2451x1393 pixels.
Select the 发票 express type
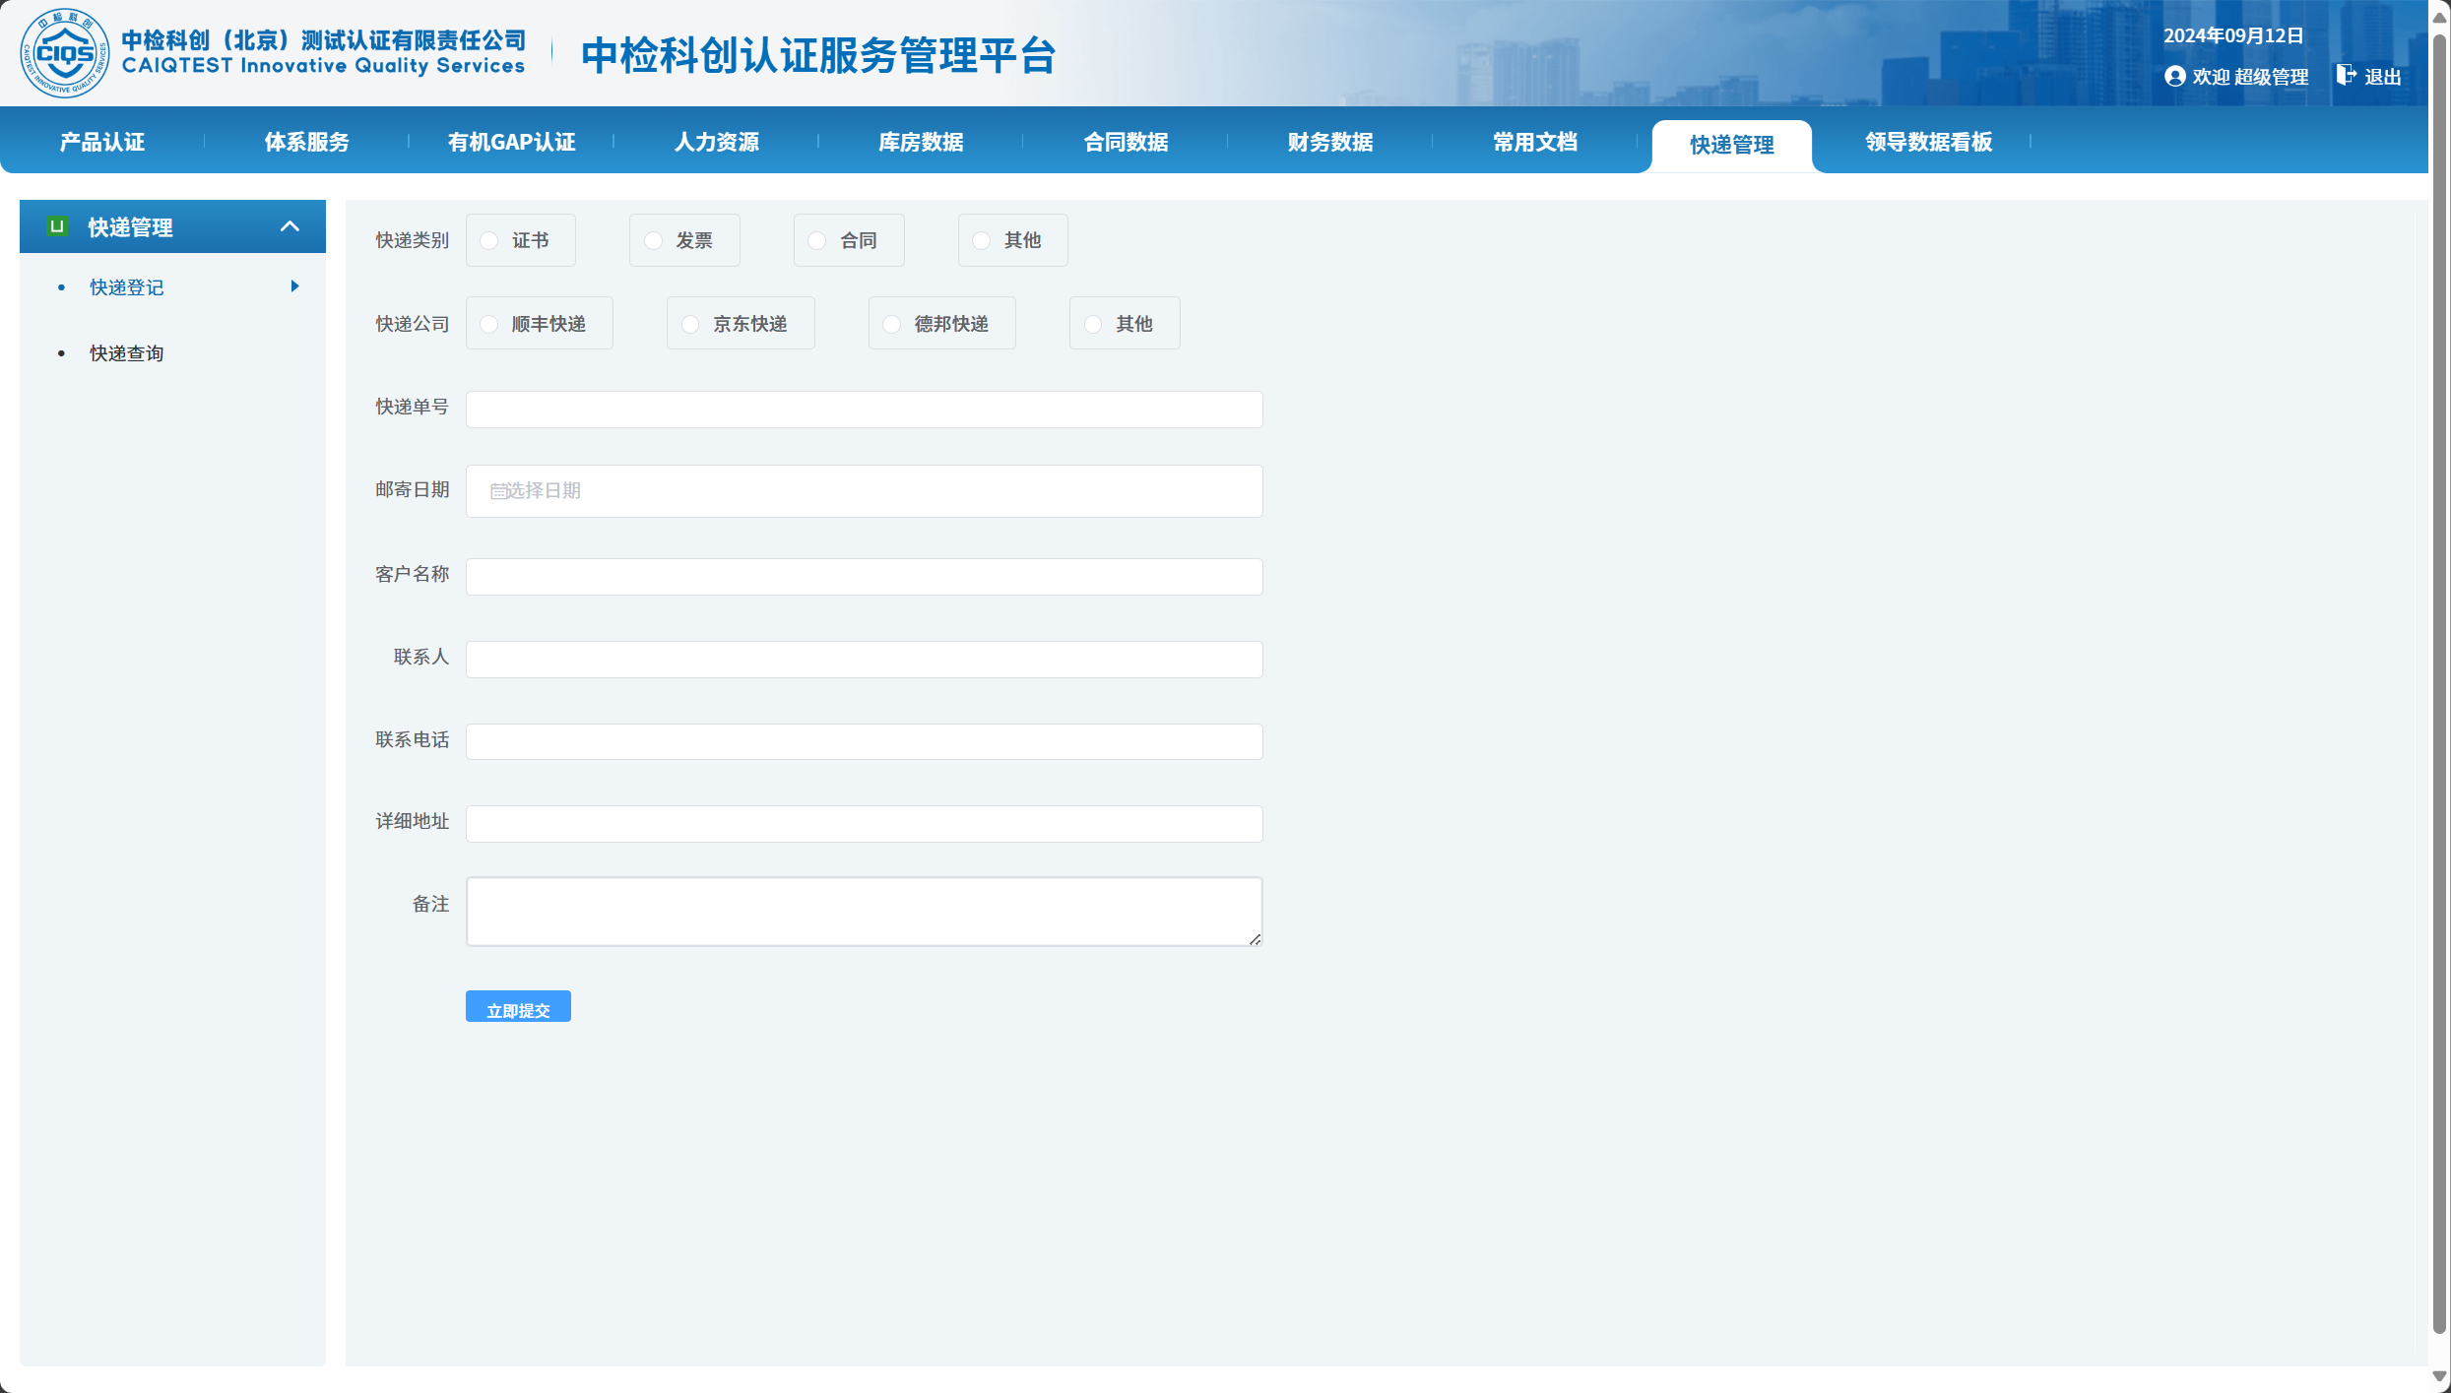(653, 241)
